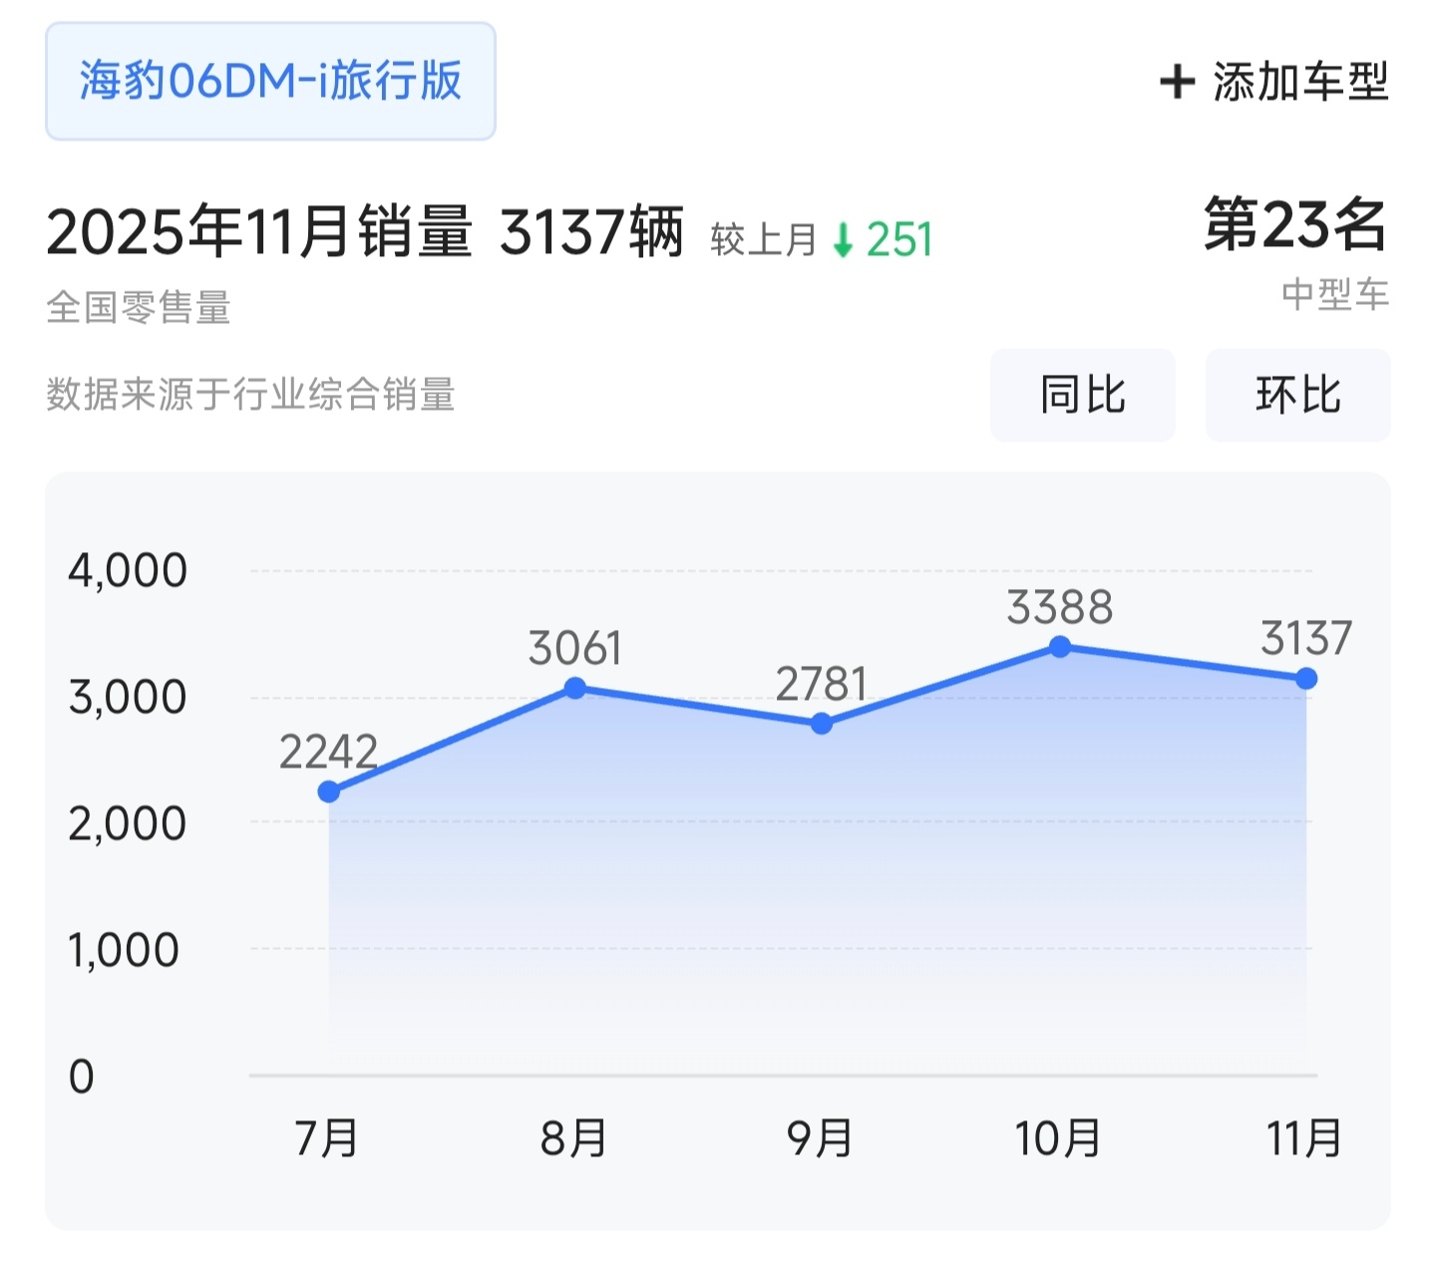Tap the 添加车型 label

(1300, 82)
